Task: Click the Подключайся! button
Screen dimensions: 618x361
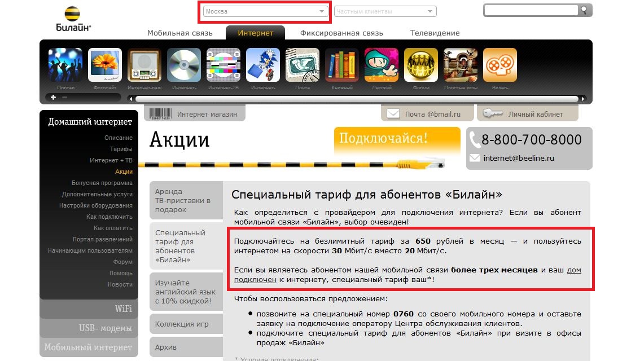Action: (397, 140)
